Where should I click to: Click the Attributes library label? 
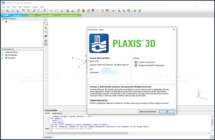point(11,52)
